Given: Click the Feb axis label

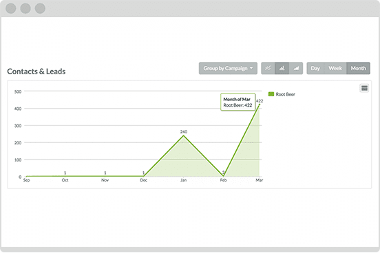Looking at the screenshot, I should pyautogui.click(x=223, y=180).
